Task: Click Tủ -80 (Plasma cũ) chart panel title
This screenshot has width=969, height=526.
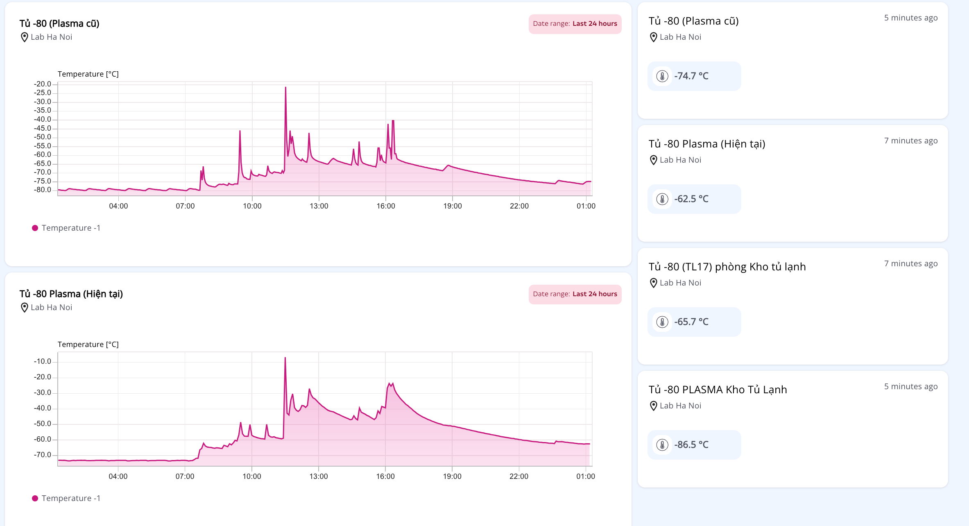Action: click(x=59, y=24)
